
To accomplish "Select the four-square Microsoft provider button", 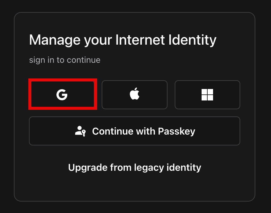I will (x=207, y=95).
